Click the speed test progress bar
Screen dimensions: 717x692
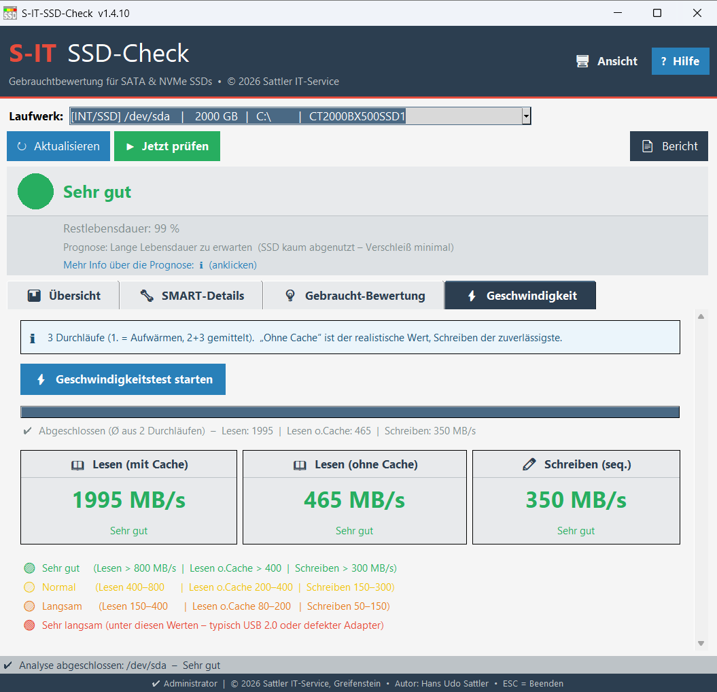point(350,412)
